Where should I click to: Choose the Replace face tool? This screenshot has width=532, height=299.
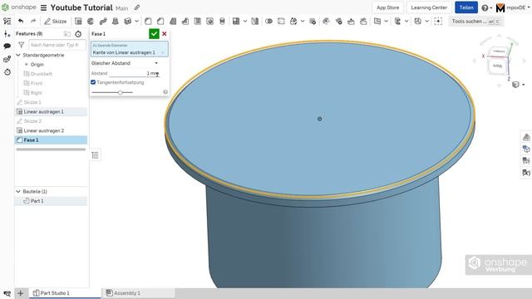(x=363, y=22)
